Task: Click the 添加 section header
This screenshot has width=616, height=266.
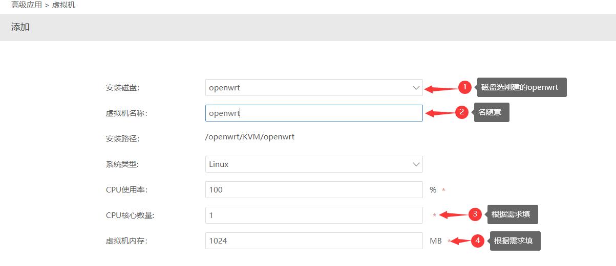Action: [20, 28]
